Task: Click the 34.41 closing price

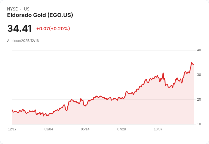Action: pos(20,29)
